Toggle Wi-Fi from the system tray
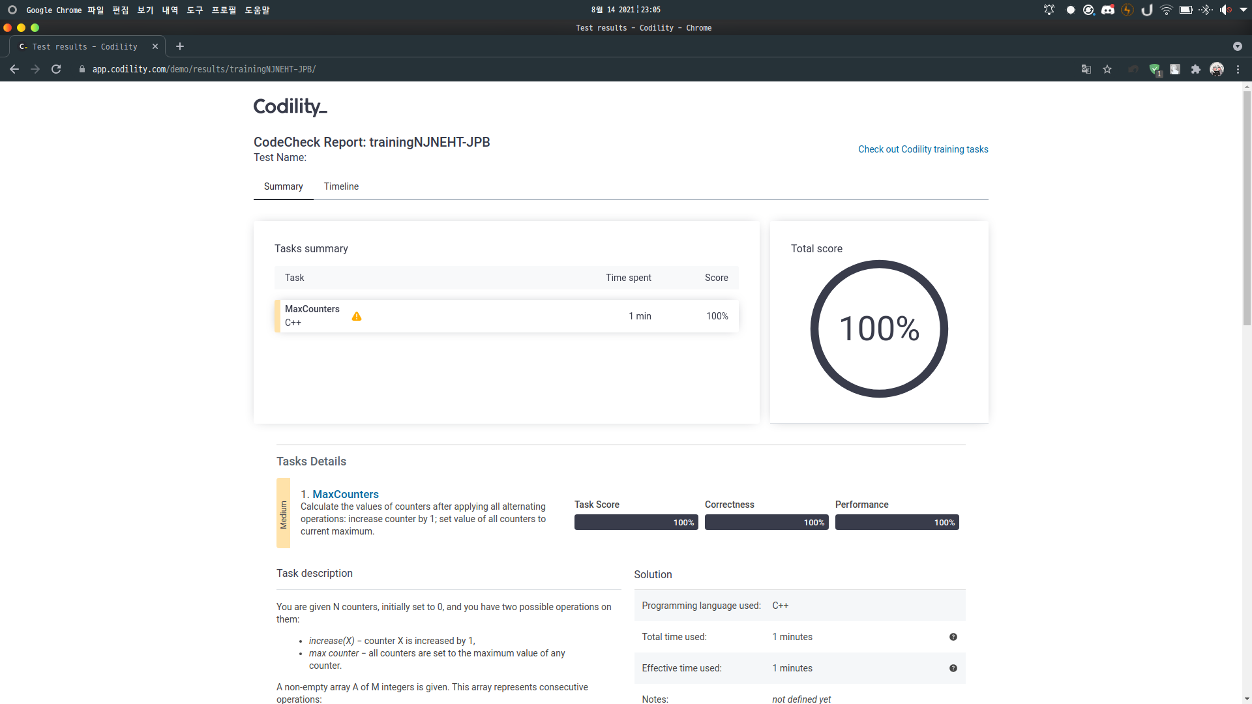This screenshot has height=704, width=1252. [x=1167, y=10]
